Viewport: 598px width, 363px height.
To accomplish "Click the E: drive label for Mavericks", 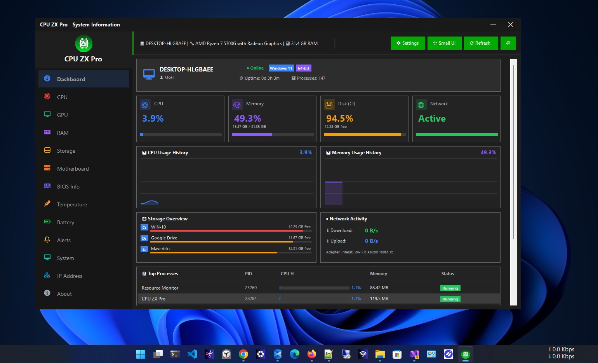I will (x=144, y=249).
